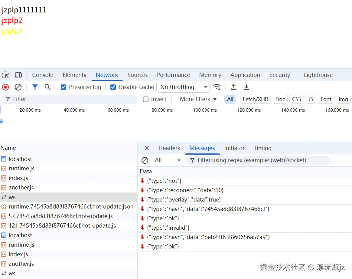Toggle the blue filter funnel icon
352x279 pixels.
pyautogui.click(x=35, y=87)
